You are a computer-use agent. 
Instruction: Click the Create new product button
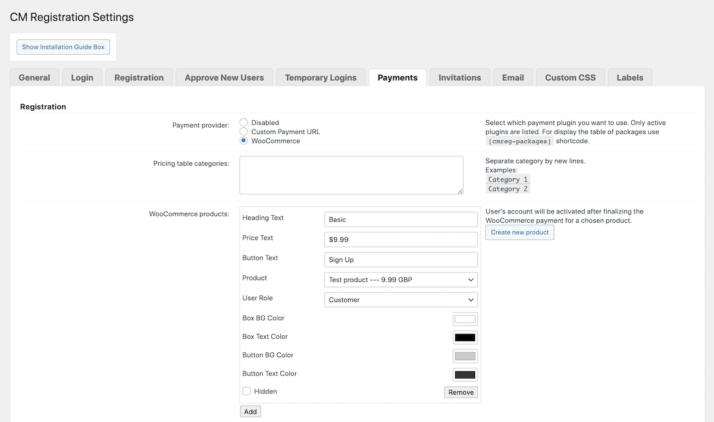tap(520, 232)
